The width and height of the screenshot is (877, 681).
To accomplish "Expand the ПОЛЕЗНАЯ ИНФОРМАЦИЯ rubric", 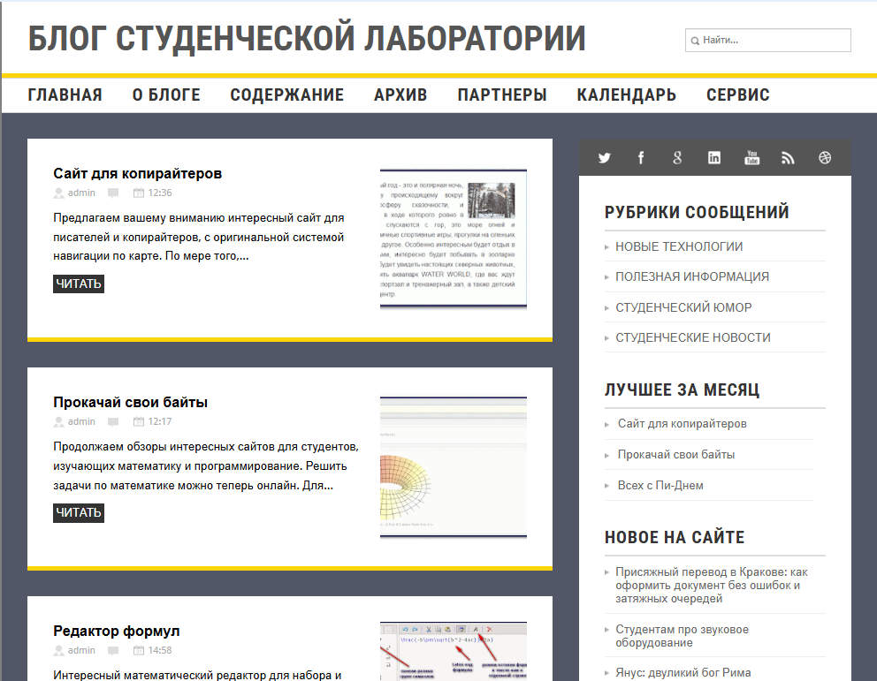I will pos(692,276).
